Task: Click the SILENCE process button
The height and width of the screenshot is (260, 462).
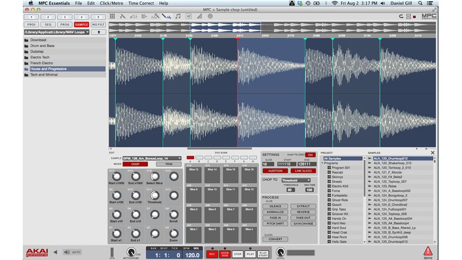Action: tap(275, 206)
